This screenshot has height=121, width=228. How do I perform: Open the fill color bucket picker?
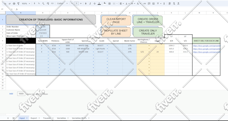[x=105, y=3]
